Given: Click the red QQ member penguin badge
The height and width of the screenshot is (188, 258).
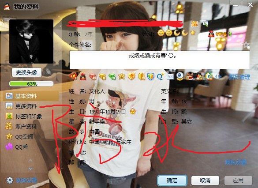Looking at the screenshot, I should (x=83, y=76).
